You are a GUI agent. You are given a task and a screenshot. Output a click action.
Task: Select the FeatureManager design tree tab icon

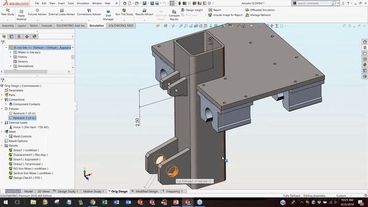[x=4, y=36]
